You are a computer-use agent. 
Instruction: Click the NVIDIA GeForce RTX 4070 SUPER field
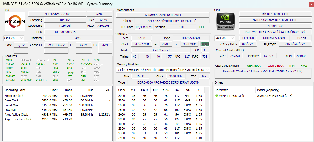[x=275, y=20]
